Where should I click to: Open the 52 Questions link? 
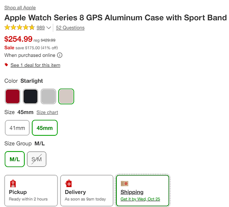(70, 28)
